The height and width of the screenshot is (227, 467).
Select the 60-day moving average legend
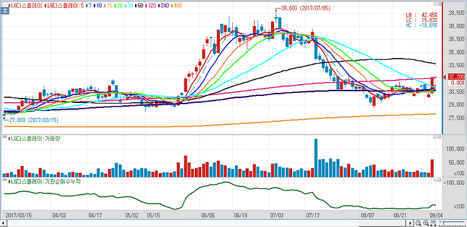[x=138, y=6]
